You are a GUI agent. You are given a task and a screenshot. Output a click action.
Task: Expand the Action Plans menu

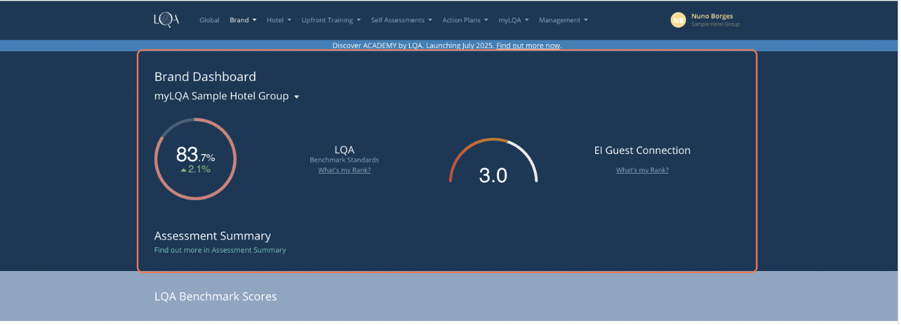point(465,20)
